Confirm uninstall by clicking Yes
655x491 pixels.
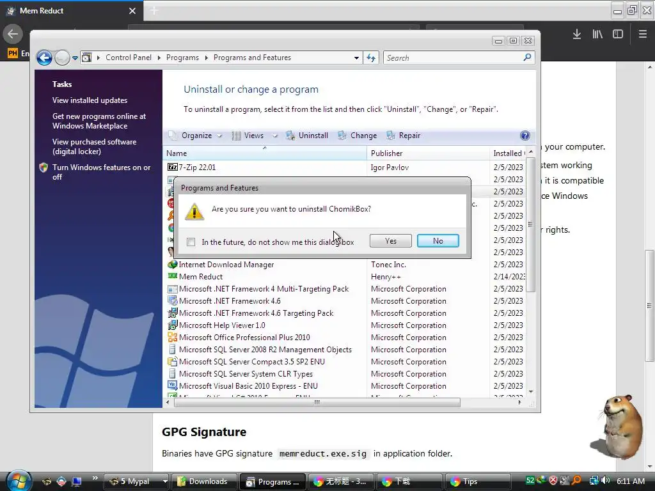click(390, 241)
